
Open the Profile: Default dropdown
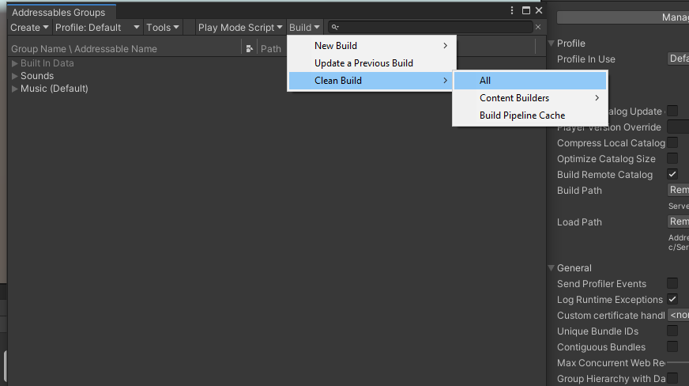tap(97, 27)
